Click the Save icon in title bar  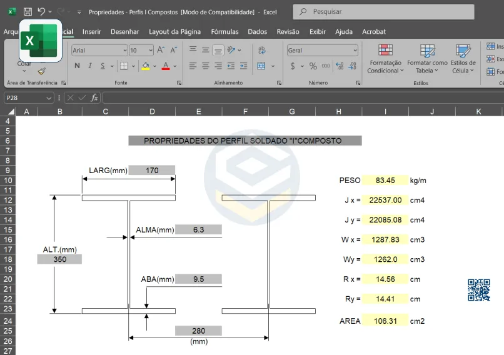(x=28, y=12)
